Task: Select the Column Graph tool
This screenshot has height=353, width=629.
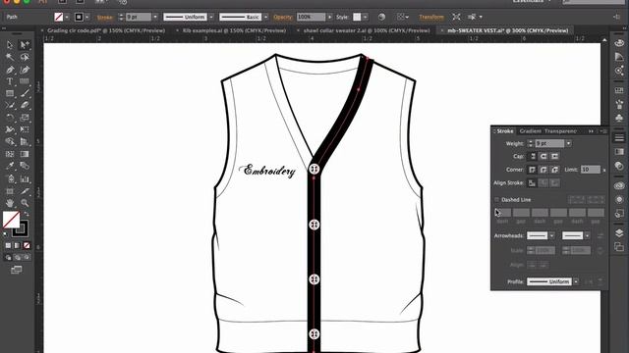Action: coord(25,178)
